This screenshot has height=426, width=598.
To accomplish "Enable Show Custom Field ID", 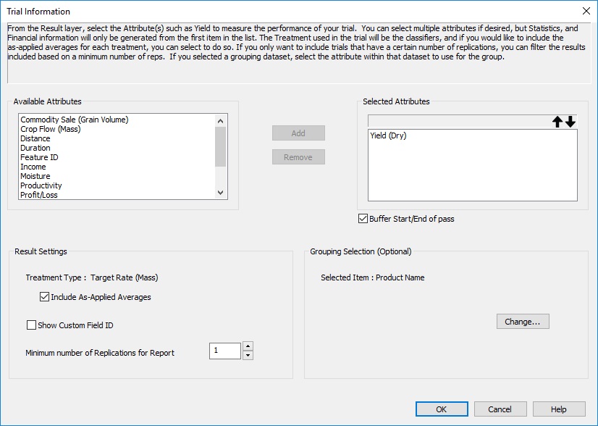I will tap(31, 325).
